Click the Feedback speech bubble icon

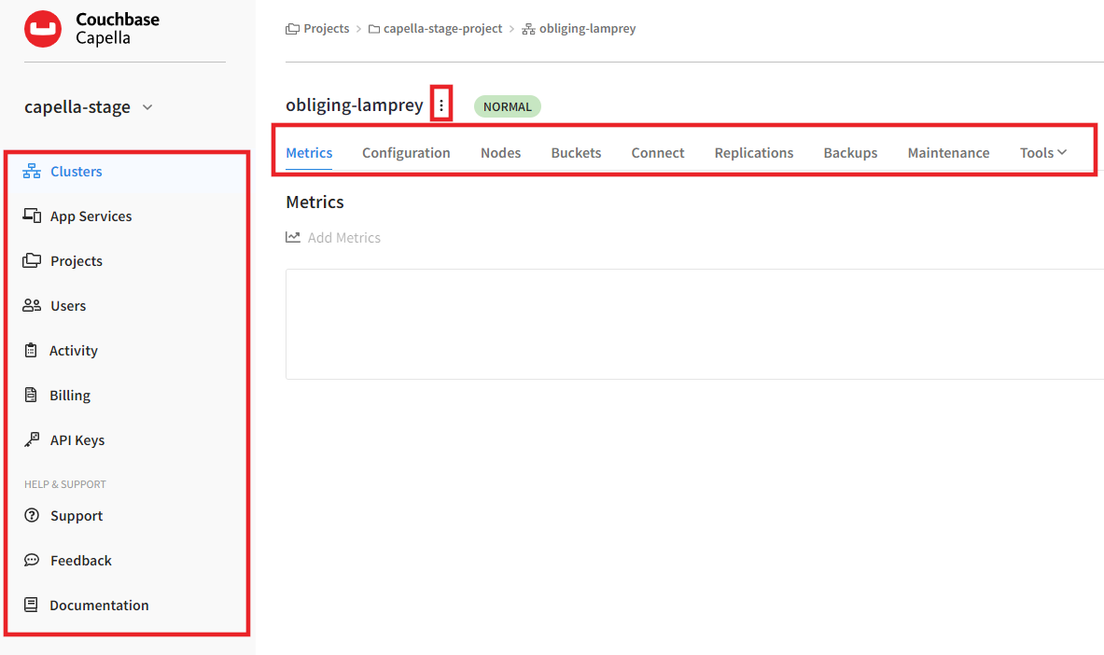(32, 560)
